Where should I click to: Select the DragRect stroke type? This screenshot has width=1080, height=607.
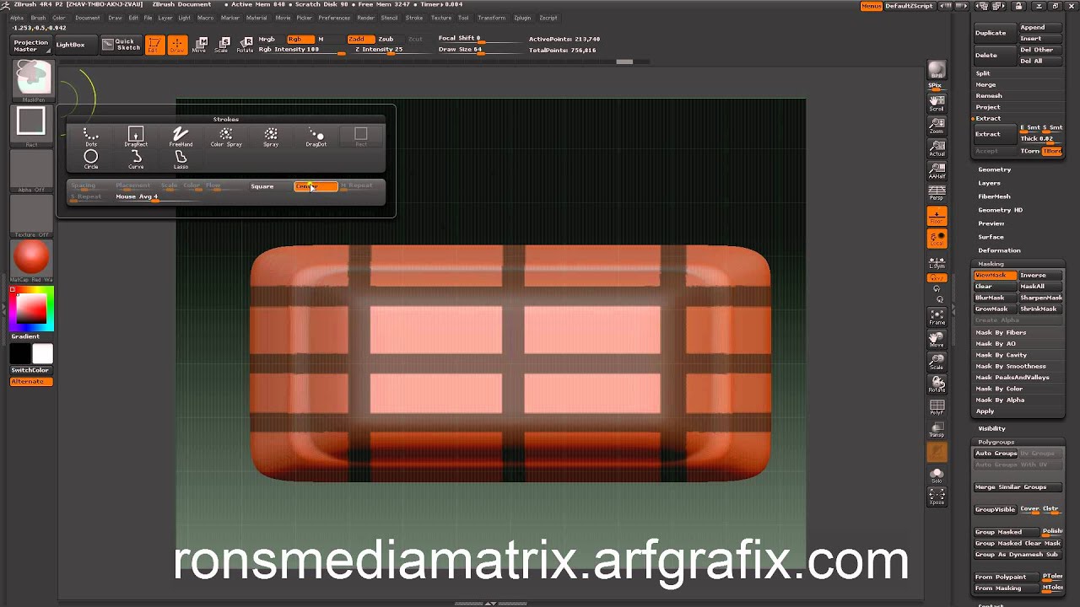(136, 137)
